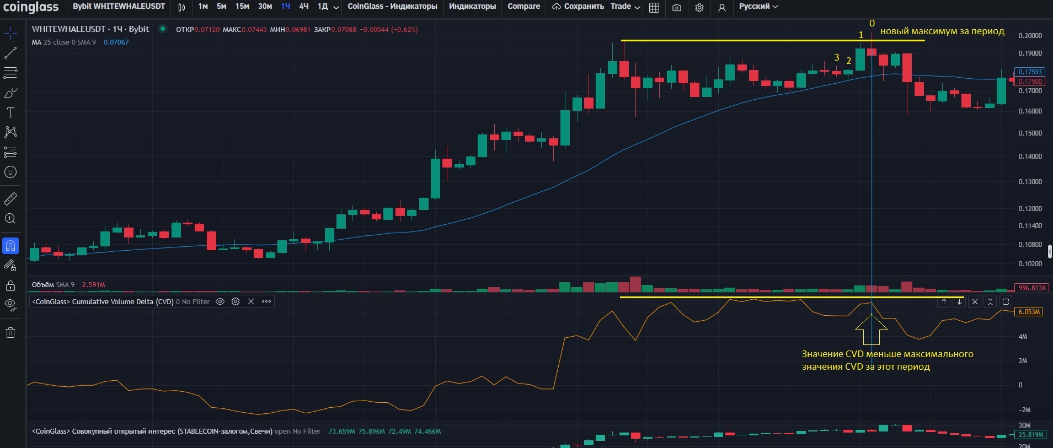Image resolution: width=1053 pixels, height=448 pixels.
Task: Toggle stay-in-drawing-mode pencil lock
Action: coord(10,266)
